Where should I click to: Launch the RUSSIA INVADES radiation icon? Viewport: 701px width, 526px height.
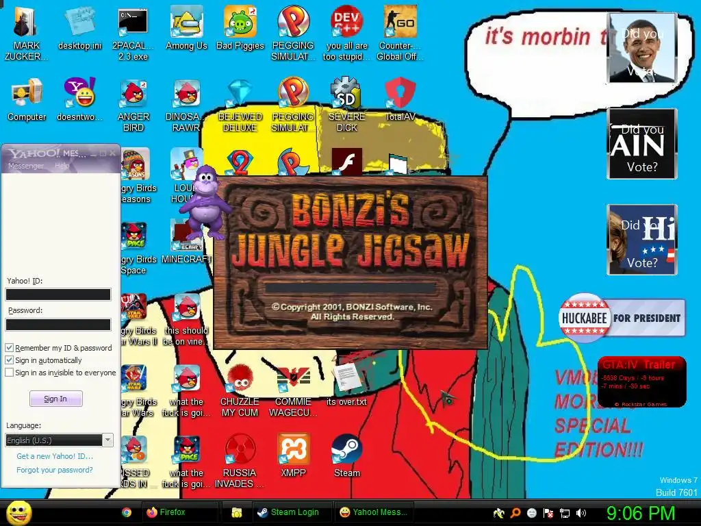(x=240, y=461)
